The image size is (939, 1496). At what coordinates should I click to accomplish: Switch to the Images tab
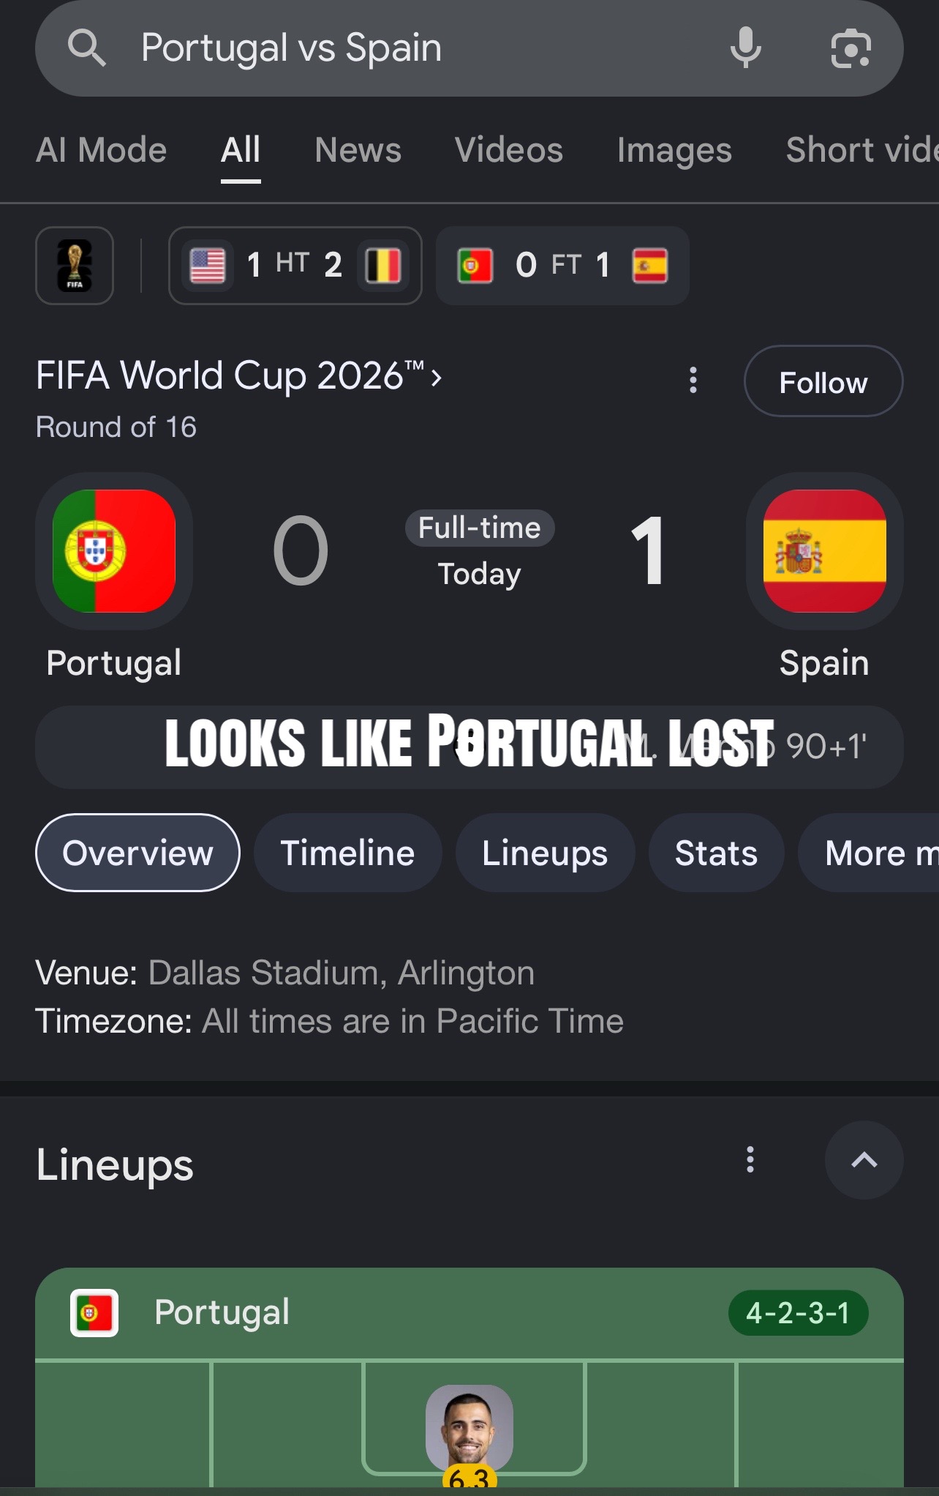(674, 150)
